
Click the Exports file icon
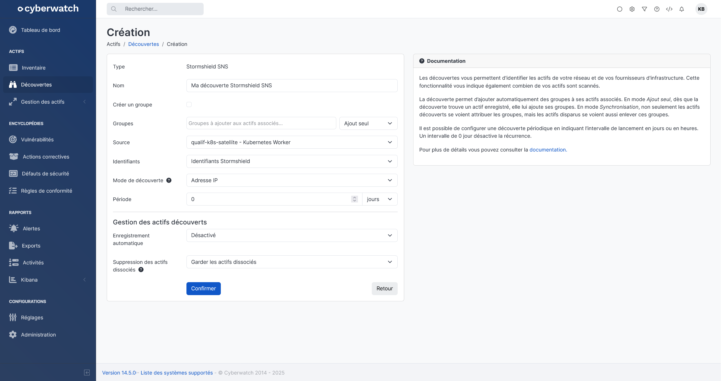[13, 246]
